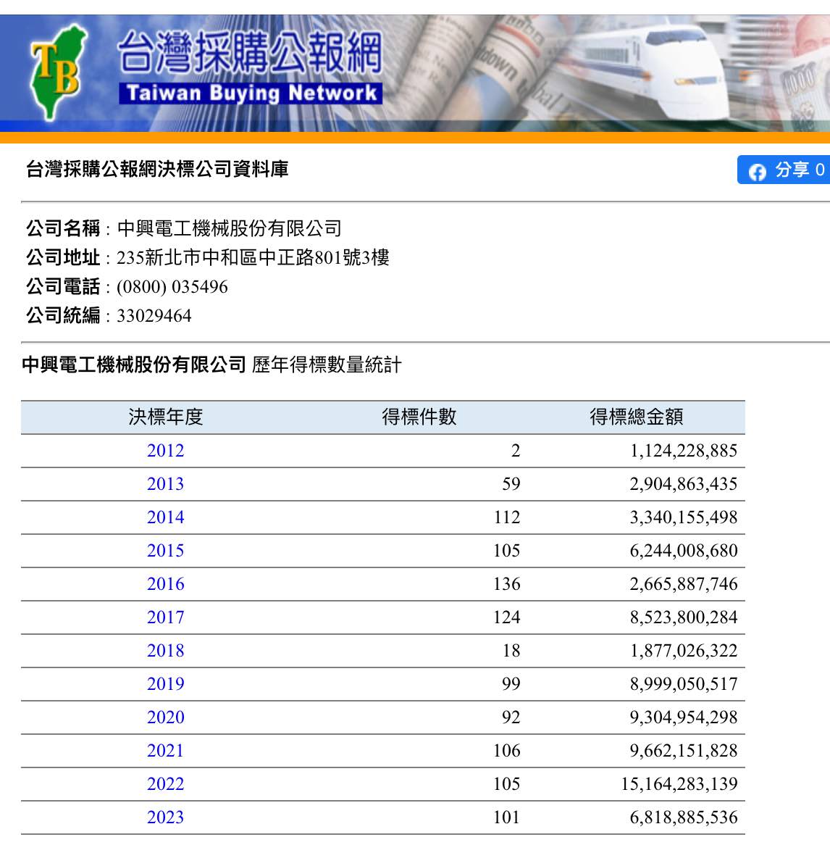The width and height of the screenshot is (830, 845).
Task: Click the 台灣採購公報網 banner title
Action: tap(250, 51)
